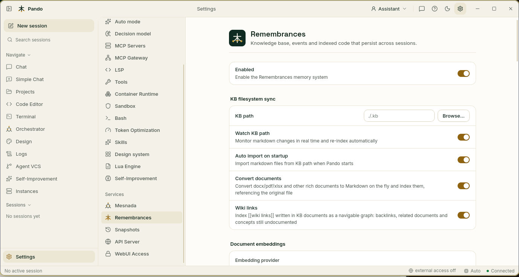Open the chat bubble icon in title bar
The height and width of the screenshot is (277, 519).
(422, 9)
